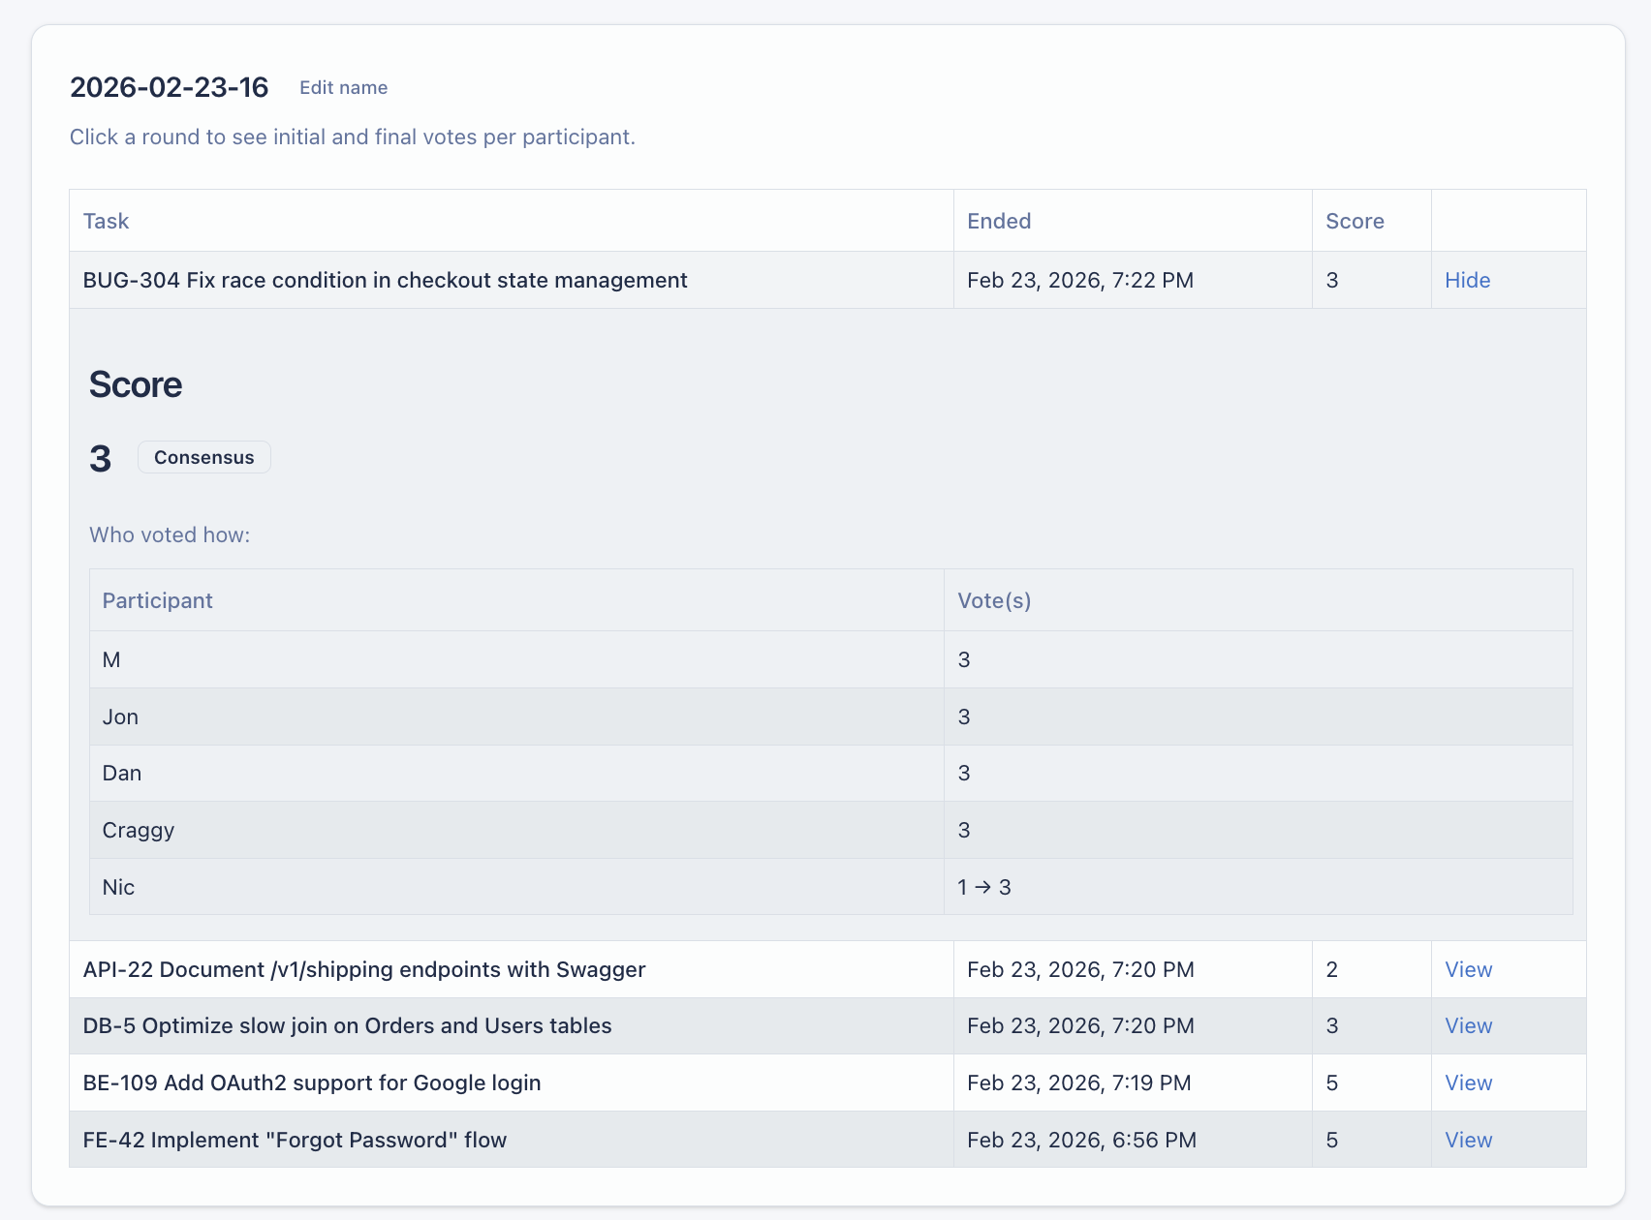Click the Edit name link
Image resolution: width=1651 pixels, height=1220 pixels.
[343, 87]
